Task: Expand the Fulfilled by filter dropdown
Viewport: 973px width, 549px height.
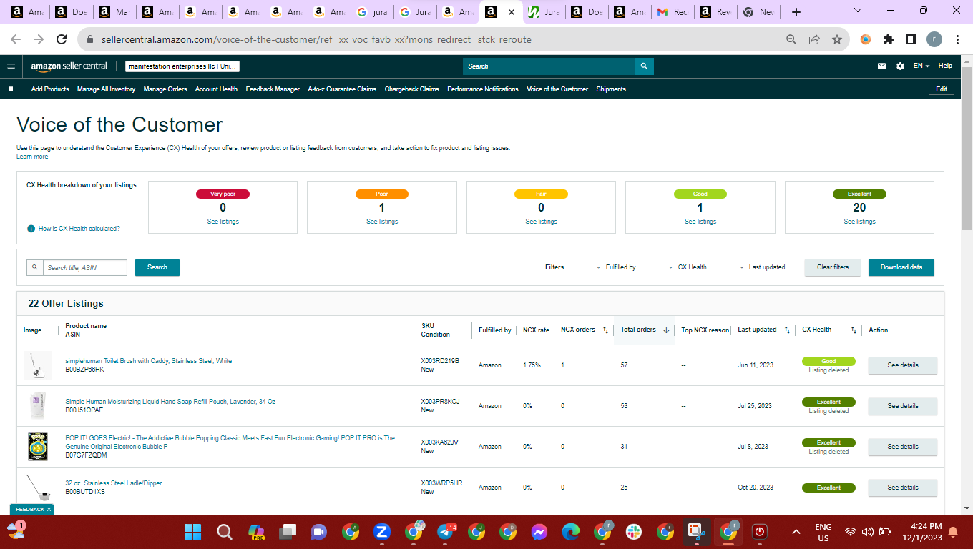Action: (x=616, y=267)
